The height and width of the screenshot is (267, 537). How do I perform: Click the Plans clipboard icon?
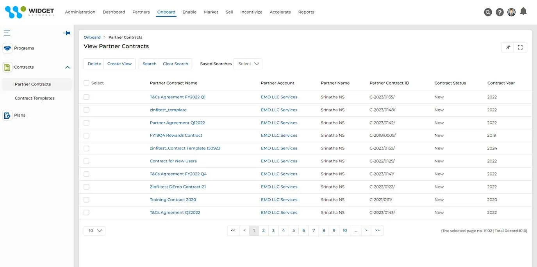[x=7, y=115]
